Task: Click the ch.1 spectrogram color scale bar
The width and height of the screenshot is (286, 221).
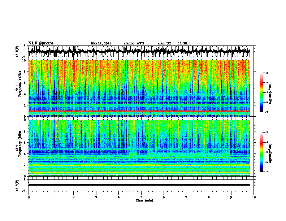Action: click(261, 92)
